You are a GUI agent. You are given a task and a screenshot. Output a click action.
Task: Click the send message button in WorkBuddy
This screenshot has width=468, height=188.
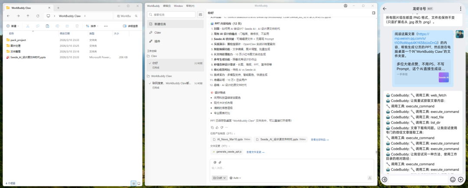370,178
